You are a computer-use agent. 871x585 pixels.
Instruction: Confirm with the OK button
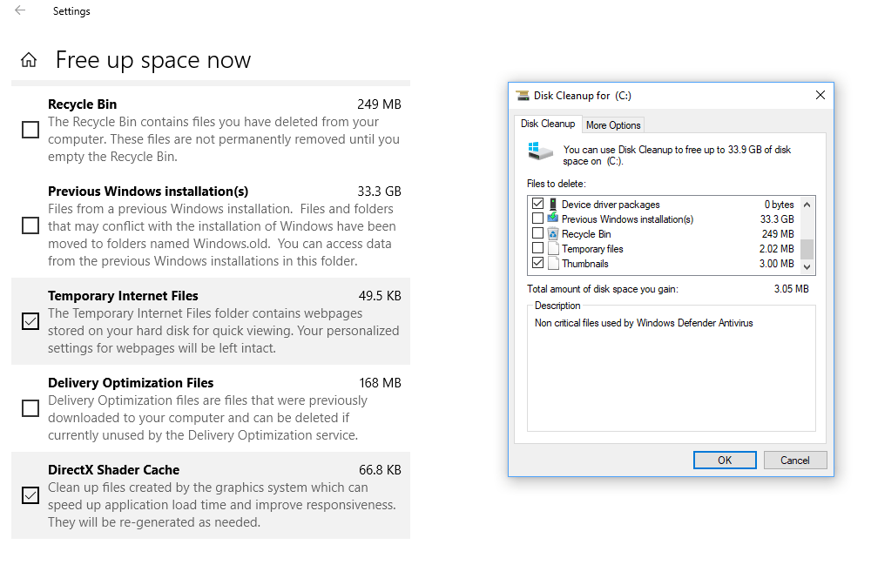(x=725, y=461)
